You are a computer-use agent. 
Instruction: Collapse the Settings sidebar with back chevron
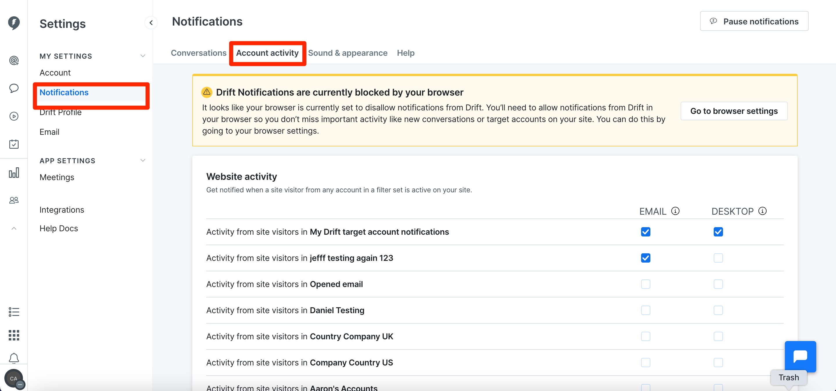tap(151, 23)
